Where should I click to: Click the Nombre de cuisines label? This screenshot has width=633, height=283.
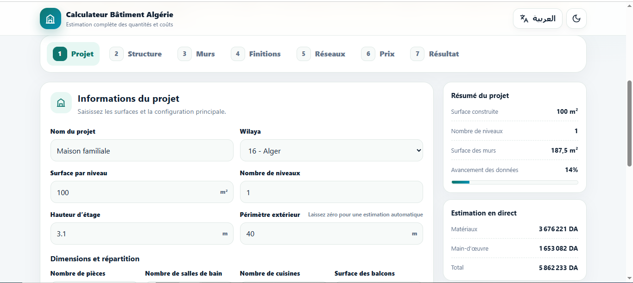pyautogui.click(x=270, y=273)
